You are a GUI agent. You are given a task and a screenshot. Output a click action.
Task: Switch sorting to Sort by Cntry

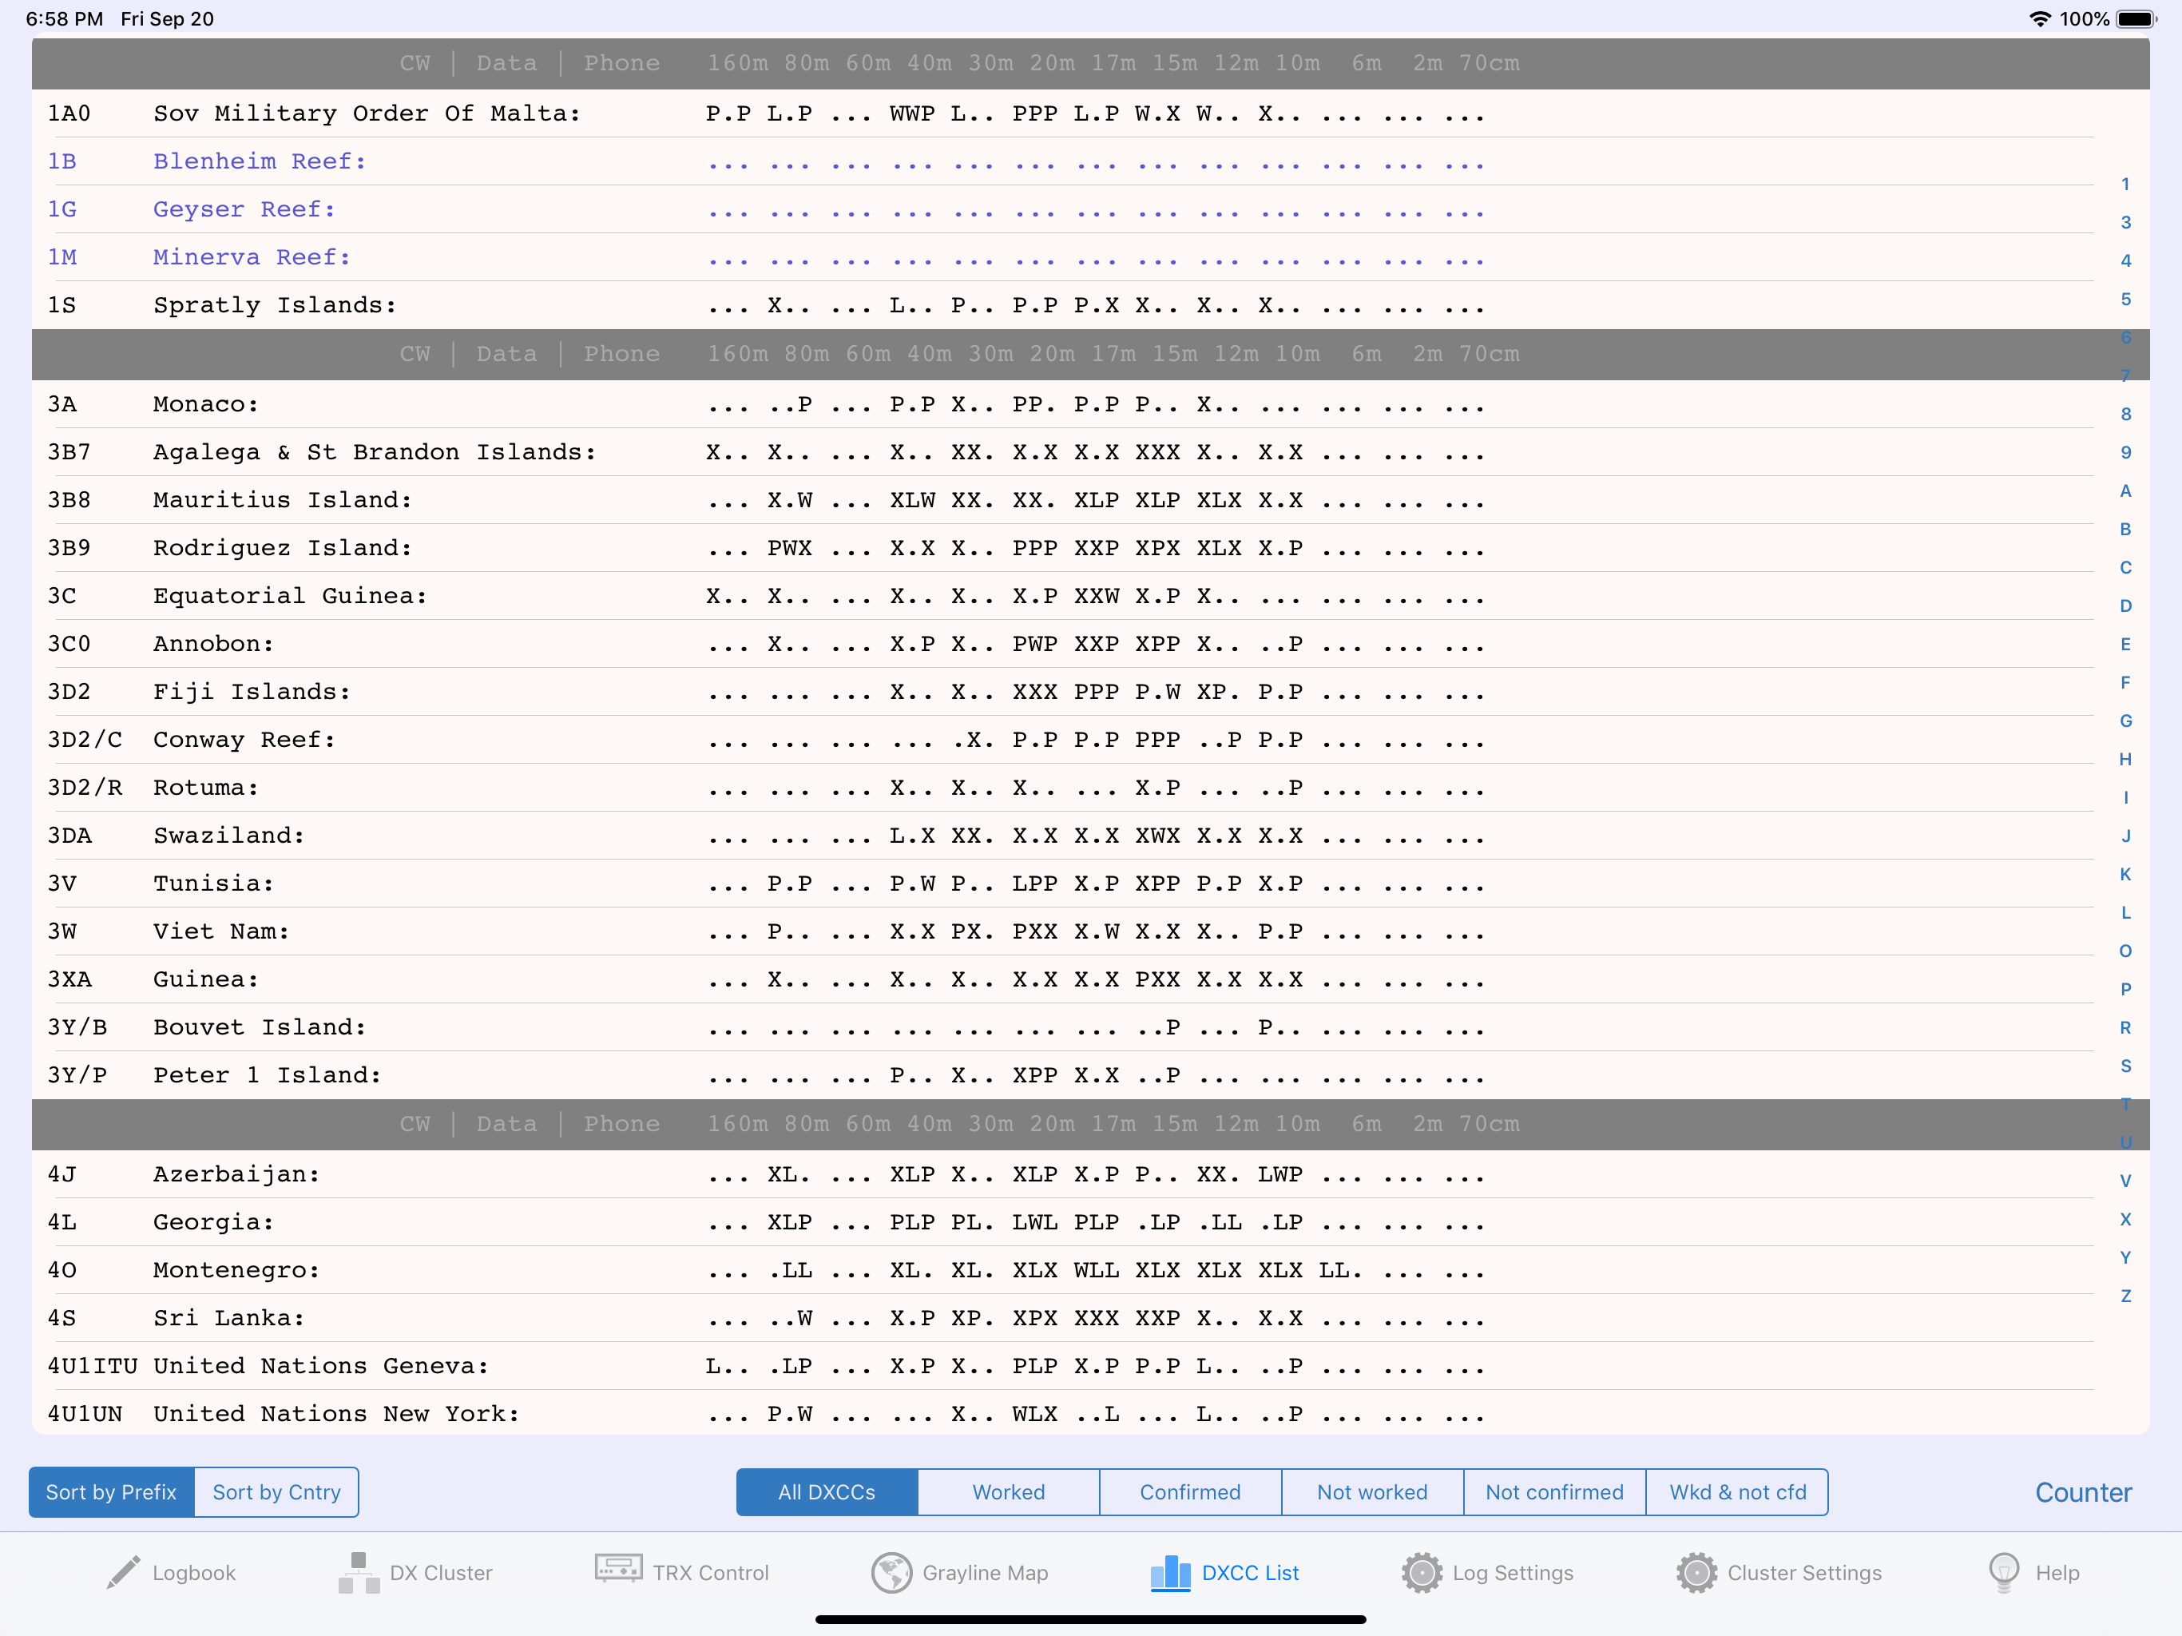(x=276, y=1491)
